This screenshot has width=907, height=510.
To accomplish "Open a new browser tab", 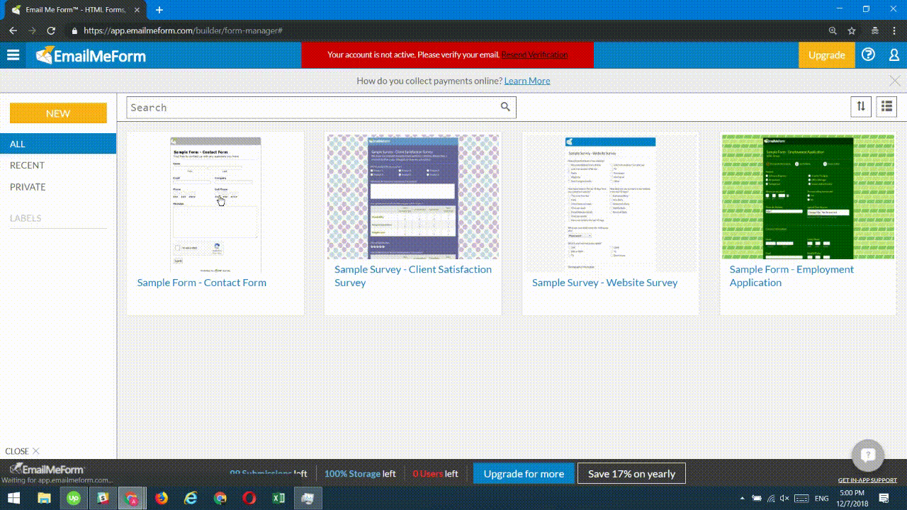I will point(159,10).
